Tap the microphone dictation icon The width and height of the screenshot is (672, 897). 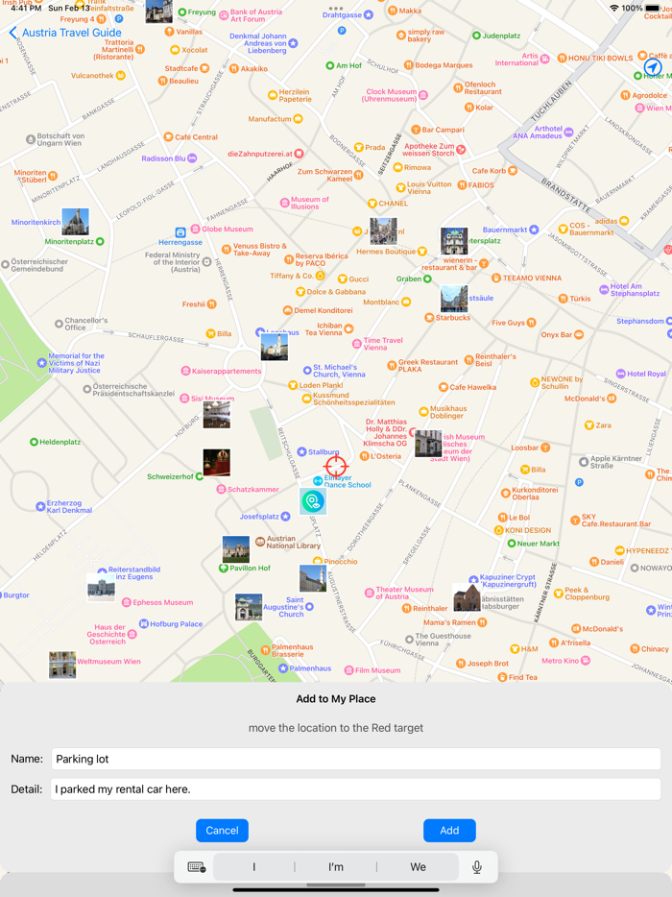point(477,867)
